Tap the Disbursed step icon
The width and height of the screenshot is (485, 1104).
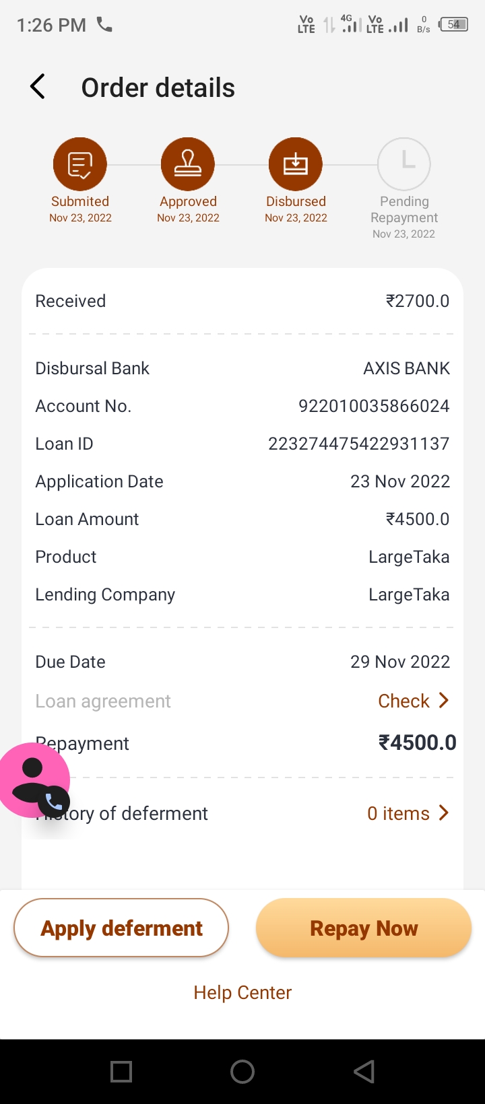tap(296, 164)
